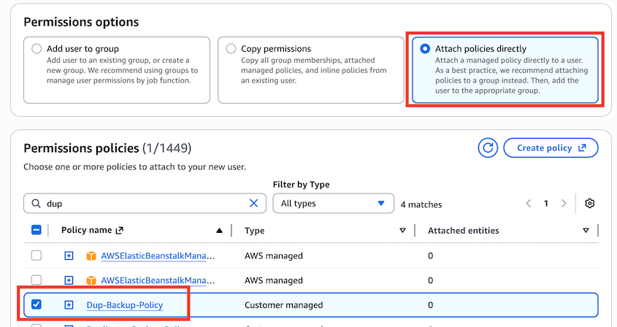The height and width of the screenshot is (327, 617).
Task: Toggle the select-all policies header checkbox
Action: tap(37, 230)
